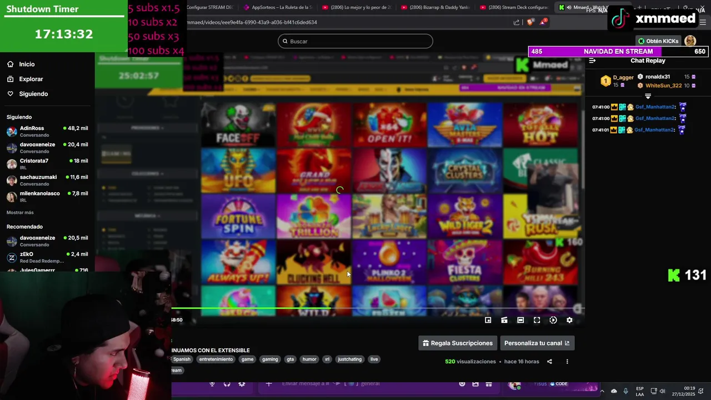Collapse chat with the arrow icon
Screen dimensions: 711x400
coord(592,61)
